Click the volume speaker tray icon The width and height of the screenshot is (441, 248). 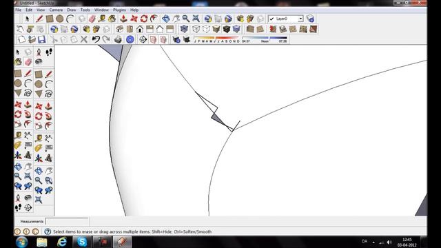pyautogui.click(x=389, y=242)
